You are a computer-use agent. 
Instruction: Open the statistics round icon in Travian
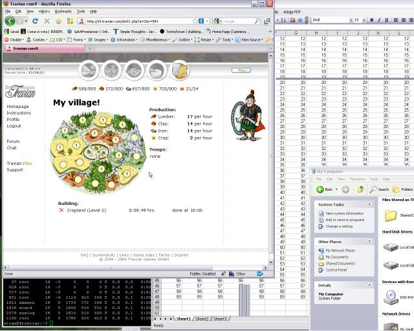point(157,70)
